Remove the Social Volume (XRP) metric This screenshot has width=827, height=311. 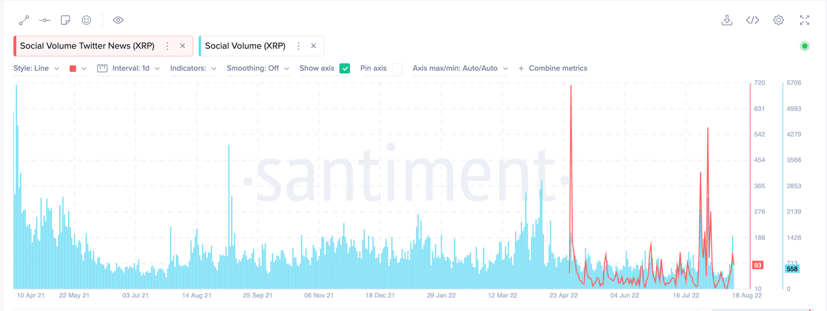pyautogui.click(x=313, y=46)
